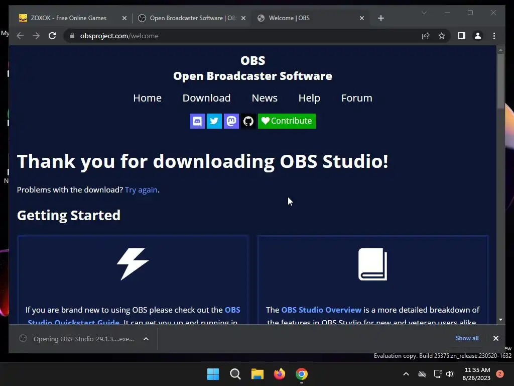View site information via the lock icon
The width and height of the screenshot is (514, 386).
click(72, 36)
